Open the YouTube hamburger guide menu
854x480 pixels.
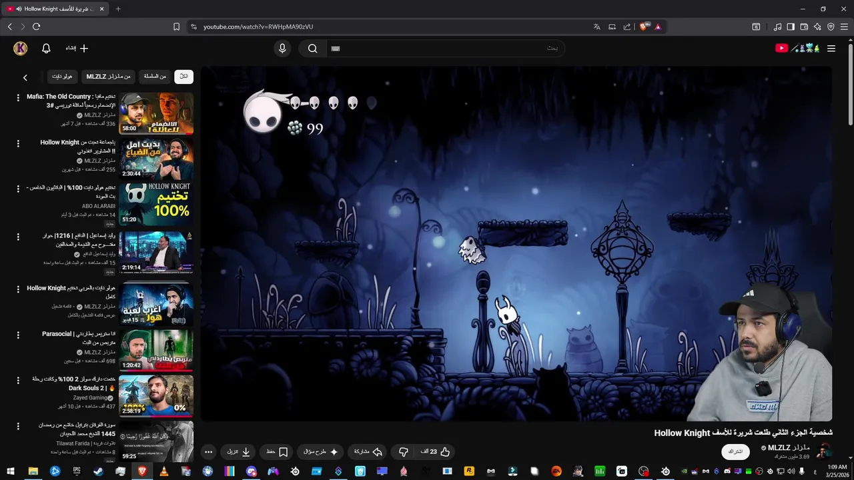[x=831, y=48]
